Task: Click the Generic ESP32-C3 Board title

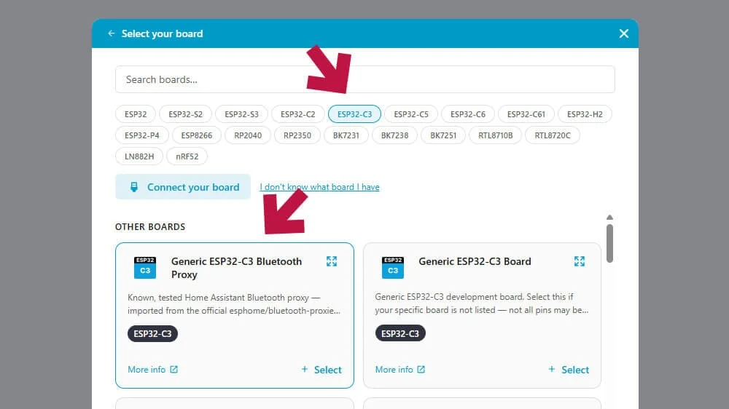Action: [475, 261]
